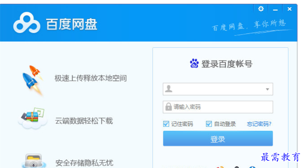Open the 忘记密码? link

[x=259, y=124]
